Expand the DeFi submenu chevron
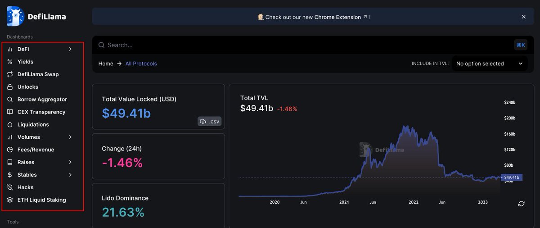This screenshot has width=540, height=228. pos(70,49)
